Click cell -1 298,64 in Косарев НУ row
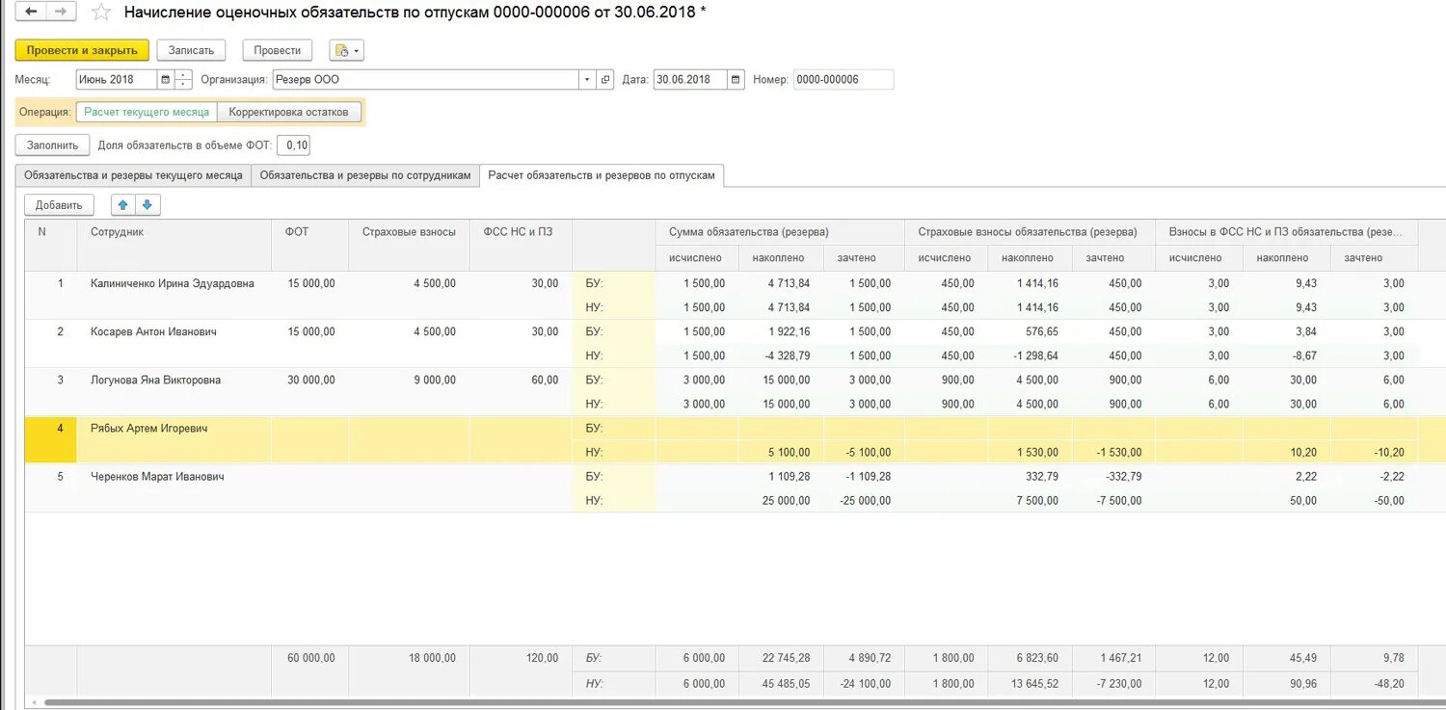This screenshot has width=1446, height=710. [x=1030, y=355]
